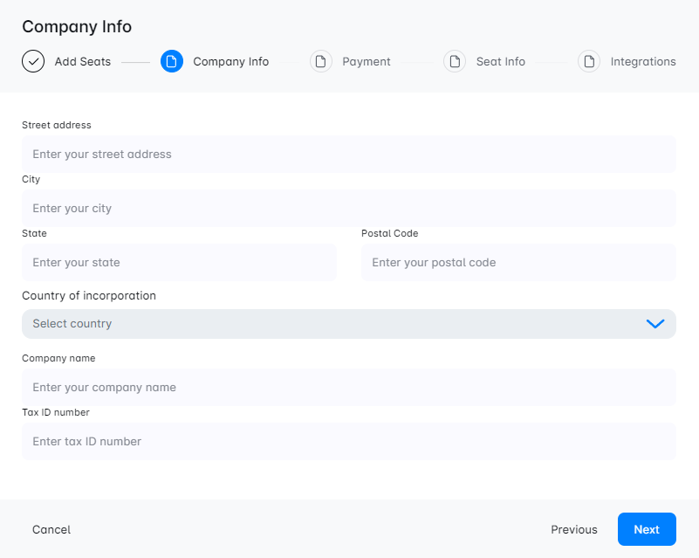Click the Postal Code input field
The width and height of the screenshot is (699, 558).
(518, 263)
